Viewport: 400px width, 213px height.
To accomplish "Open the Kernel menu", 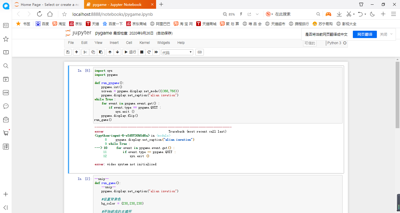I will (x=145, y=43).
